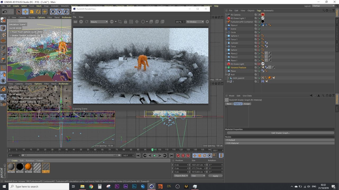The height and width of the screenshot is (190, 339).
Task: Click the render clapperboard icon in RenderView
Action: tap(75, 22)
